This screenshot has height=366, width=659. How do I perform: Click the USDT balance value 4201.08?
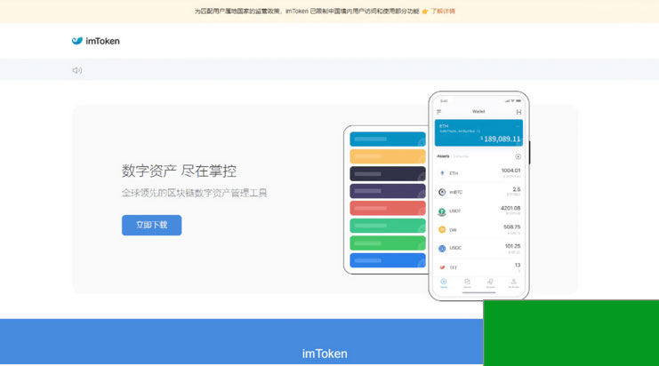coord(510,208)
